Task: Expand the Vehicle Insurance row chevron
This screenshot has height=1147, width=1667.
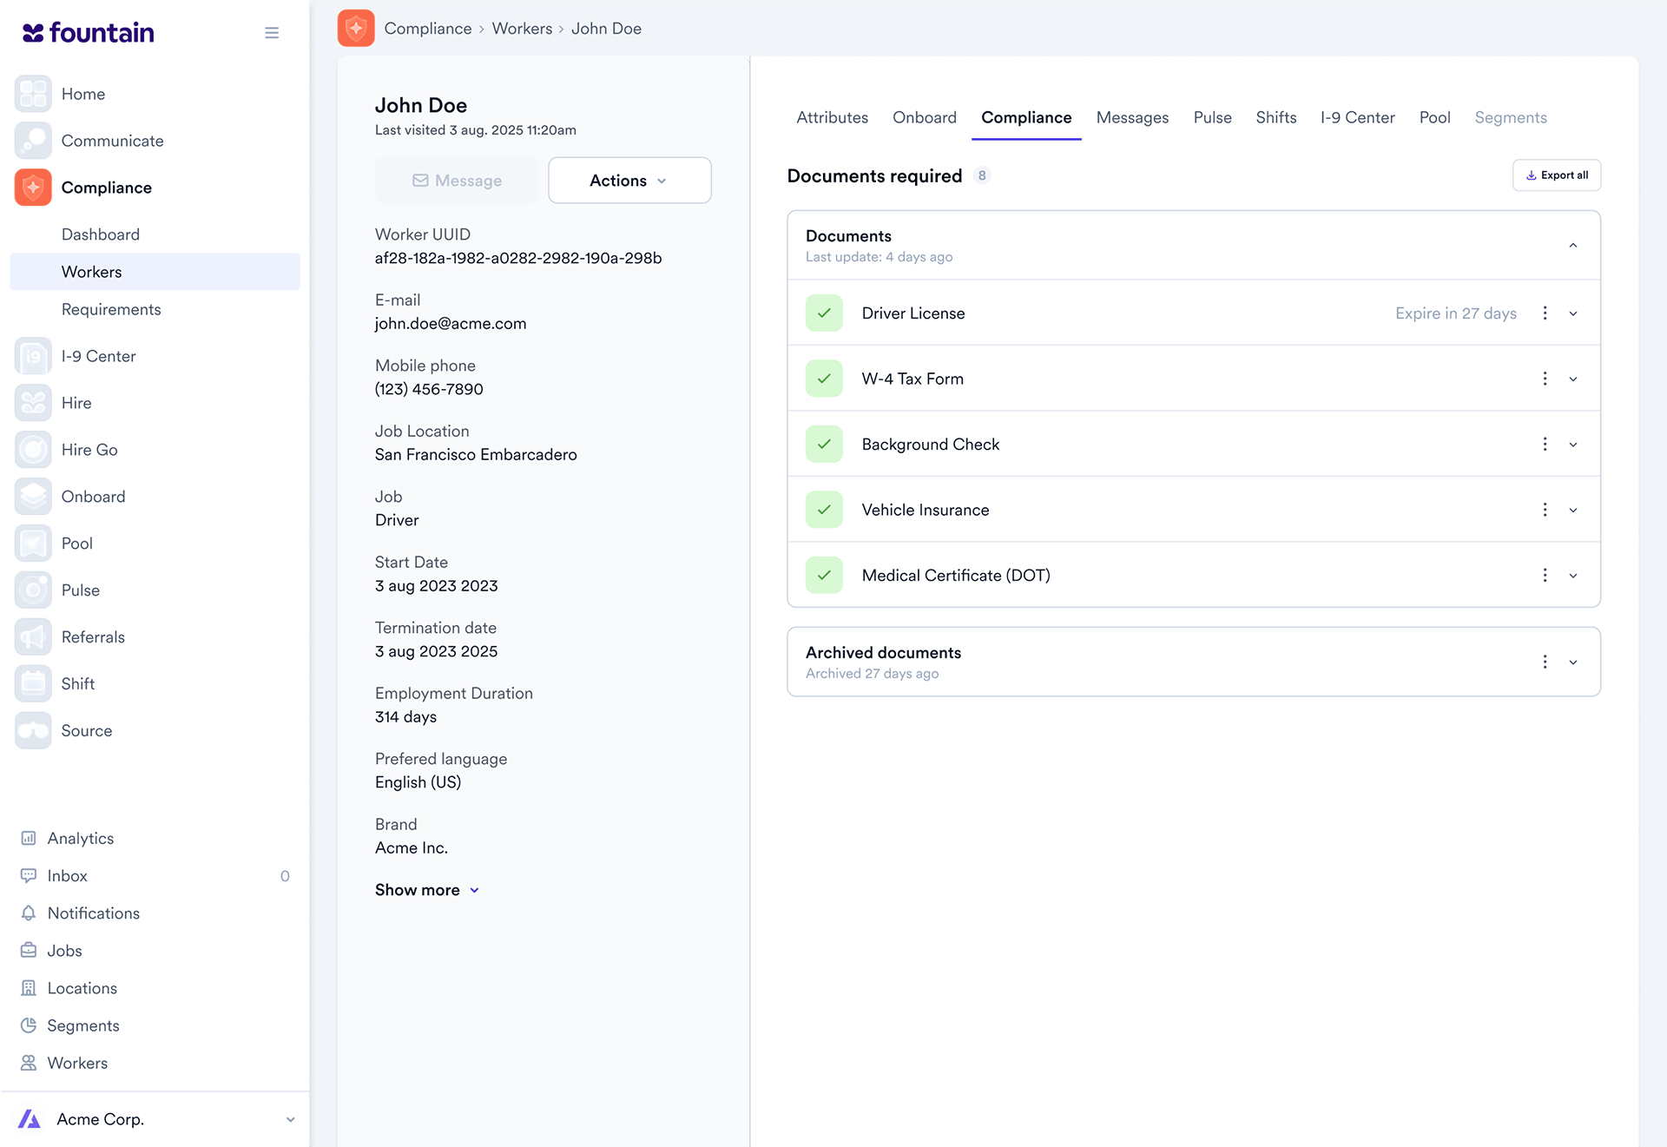Action: tap(1573, 511)
